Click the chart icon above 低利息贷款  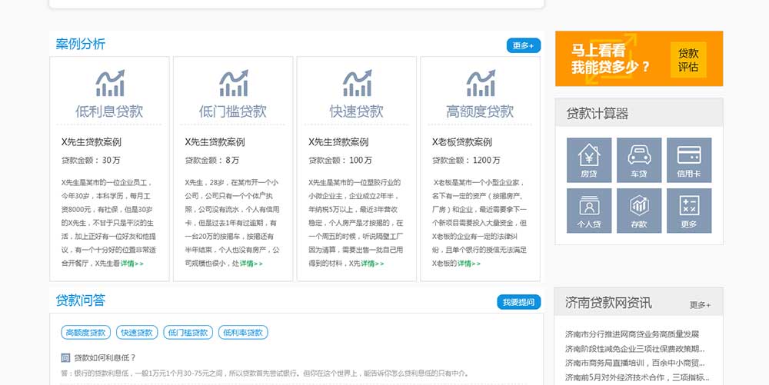click(109, 83)
